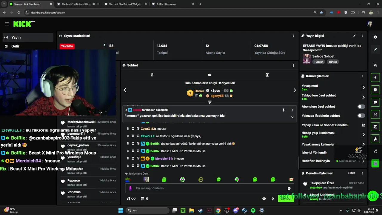The image size is (382, 215).
Task: Focus the Bir mesaj gönderin input field
Action: click(209, 188)
